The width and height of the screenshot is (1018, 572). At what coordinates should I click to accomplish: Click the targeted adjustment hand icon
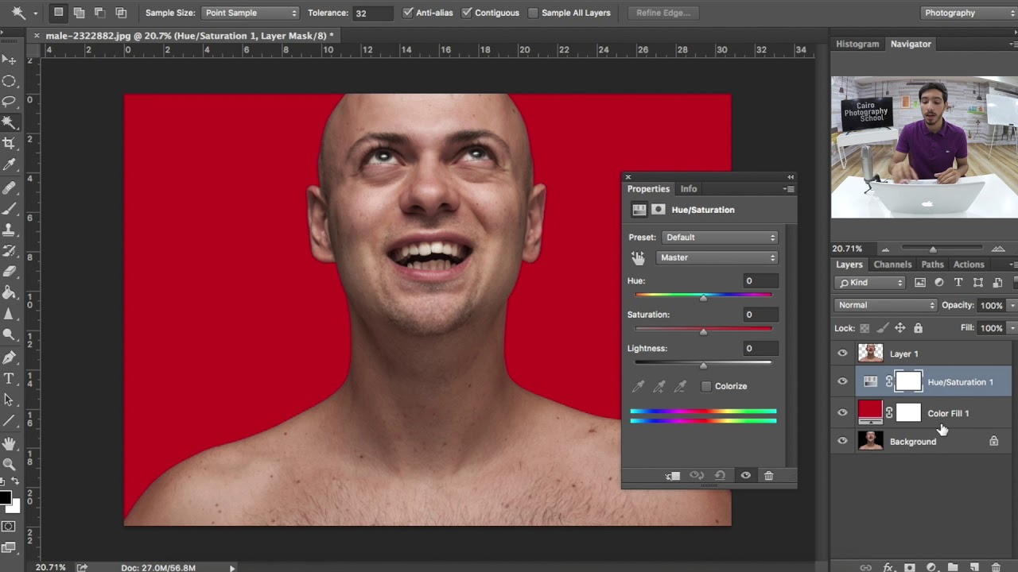point(638,257)
